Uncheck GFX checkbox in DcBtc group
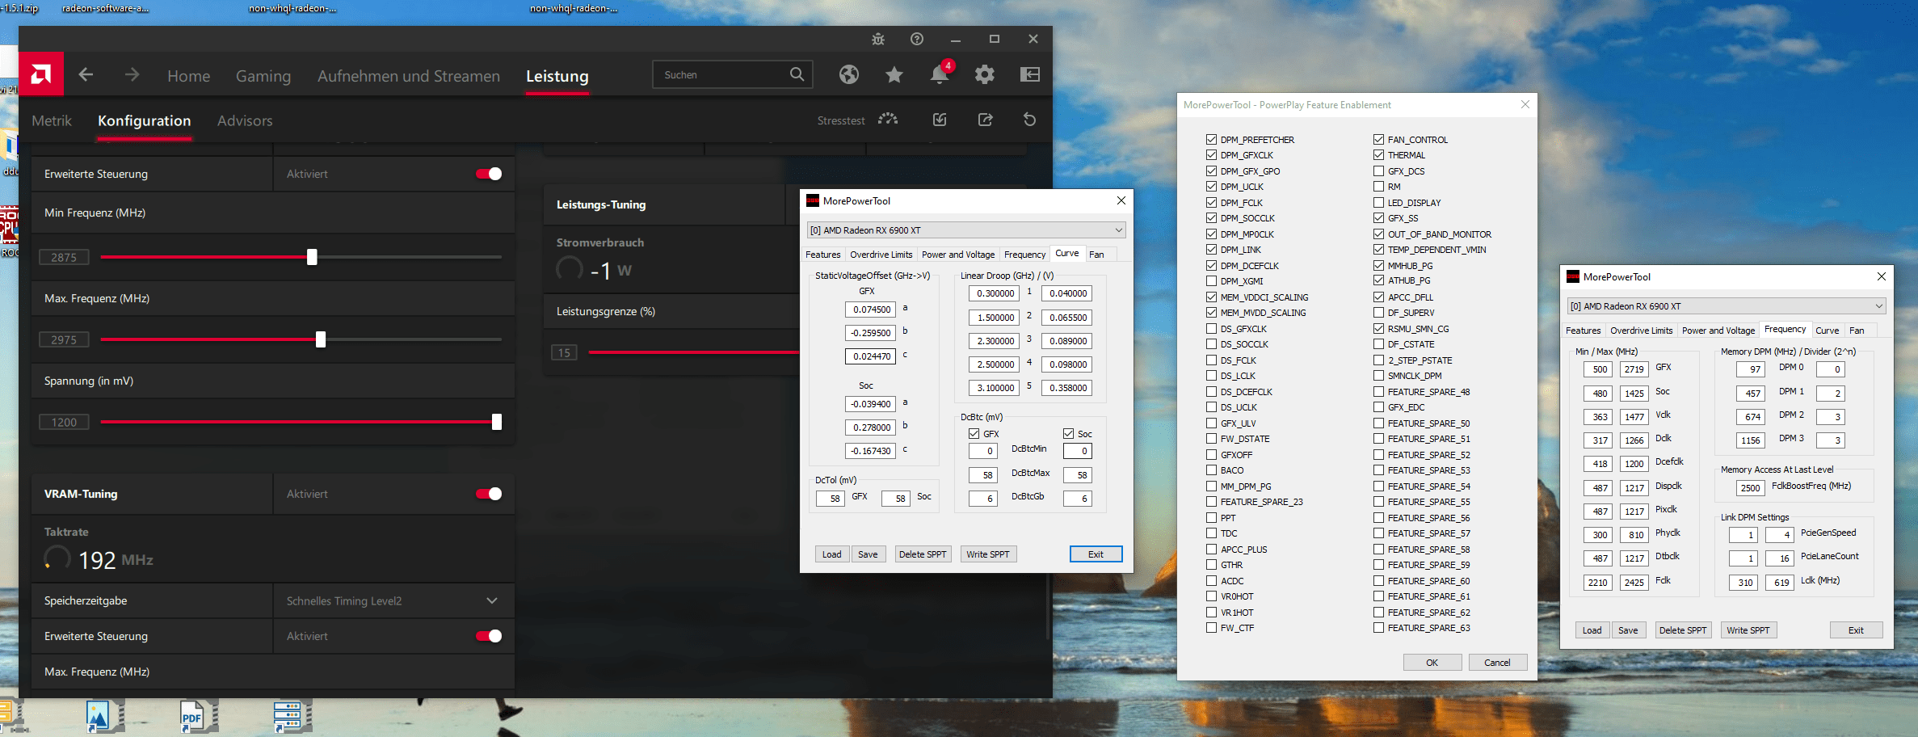This screenshot has height=737, width=1918. (974, 434)
